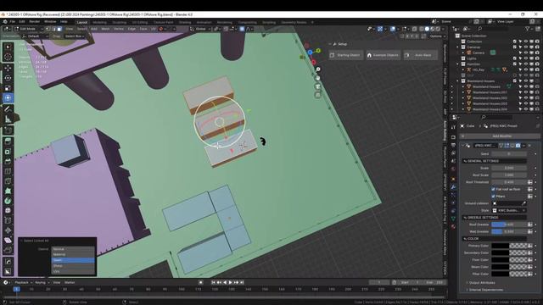The image size is (543, 305).
Task: Select the Inset Faces tool
Action: click(x=8, y=152)
